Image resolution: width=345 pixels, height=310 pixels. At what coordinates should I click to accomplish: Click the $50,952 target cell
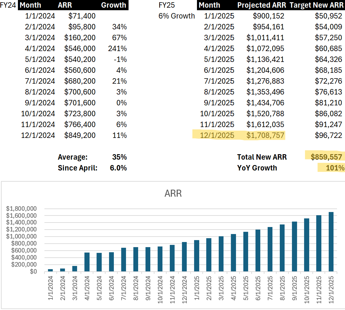[x=328, y=16]
